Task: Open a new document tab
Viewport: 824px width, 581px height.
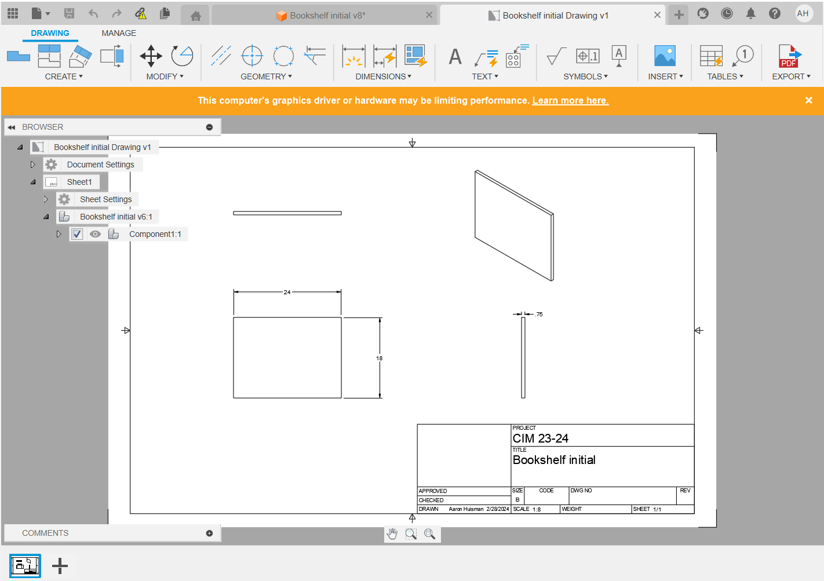Action: pyautogui.click(x=679, y=15)
